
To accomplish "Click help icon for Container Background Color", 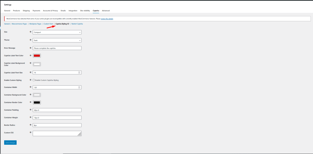I will pos(30,95).
